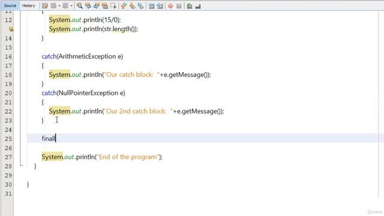The height and width of the screenshot is (216, 384).
Task: Click the "End of the program" string
Action: click(x=128, y=157)
